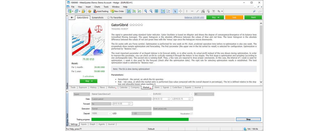Select the vertical line drawing tool
Screen dimensions: 329x131
pyautogui.click(x=187, y=11)
